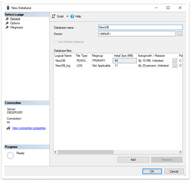The width and height of the screenshot is (191, 181).
Task: Select the General page wrench icon
Action: click(x=7, y=19)
